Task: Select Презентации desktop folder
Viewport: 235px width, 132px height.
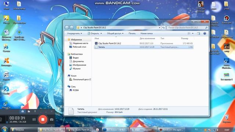Action: pyautogui.click(x=19, y=19)
